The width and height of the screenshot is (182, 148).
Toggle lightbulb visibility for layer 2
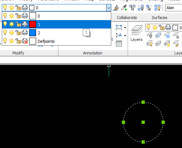click(5, 33)
